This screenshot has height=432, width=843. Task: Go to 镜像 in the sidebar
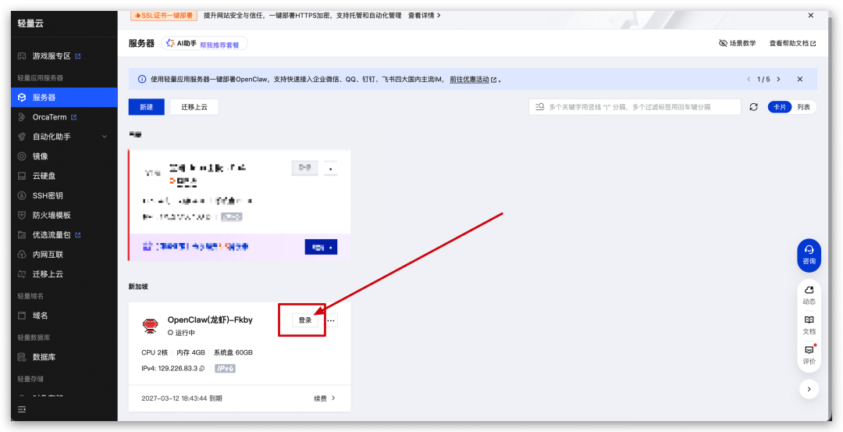(x=41, y=156)
